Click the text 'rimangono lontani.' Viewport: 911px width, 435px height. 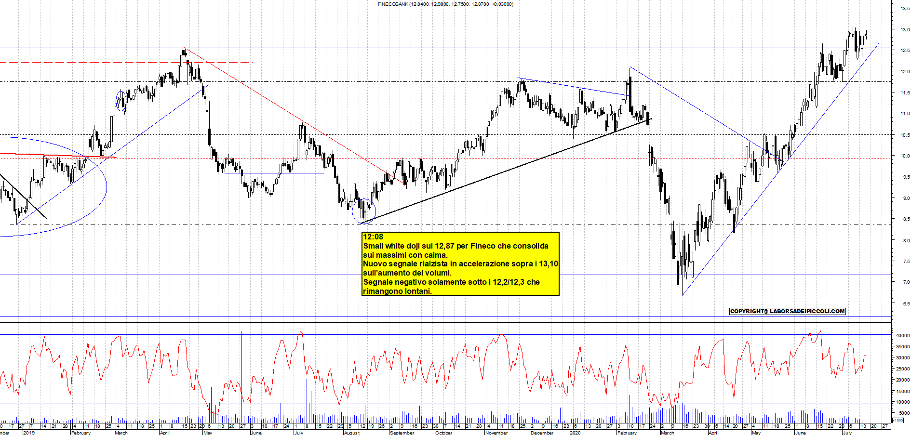[397, 291]
